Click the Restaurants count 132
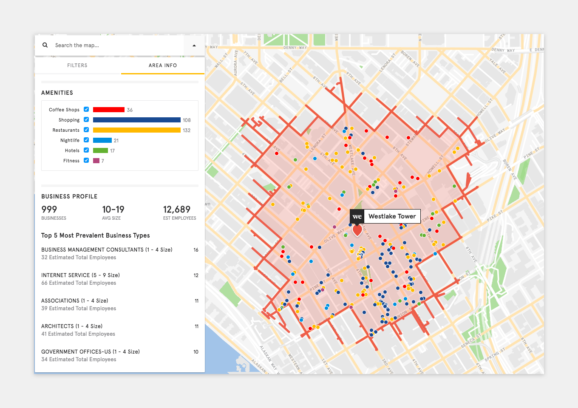 187,130
